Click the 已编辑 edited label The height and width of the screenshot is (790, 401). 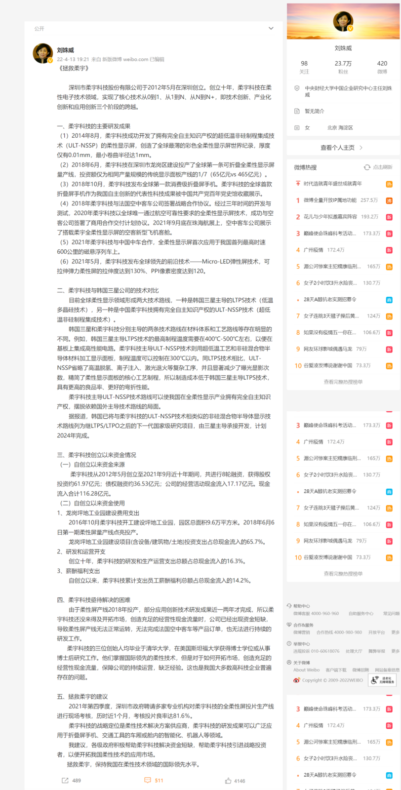[157, 59]
